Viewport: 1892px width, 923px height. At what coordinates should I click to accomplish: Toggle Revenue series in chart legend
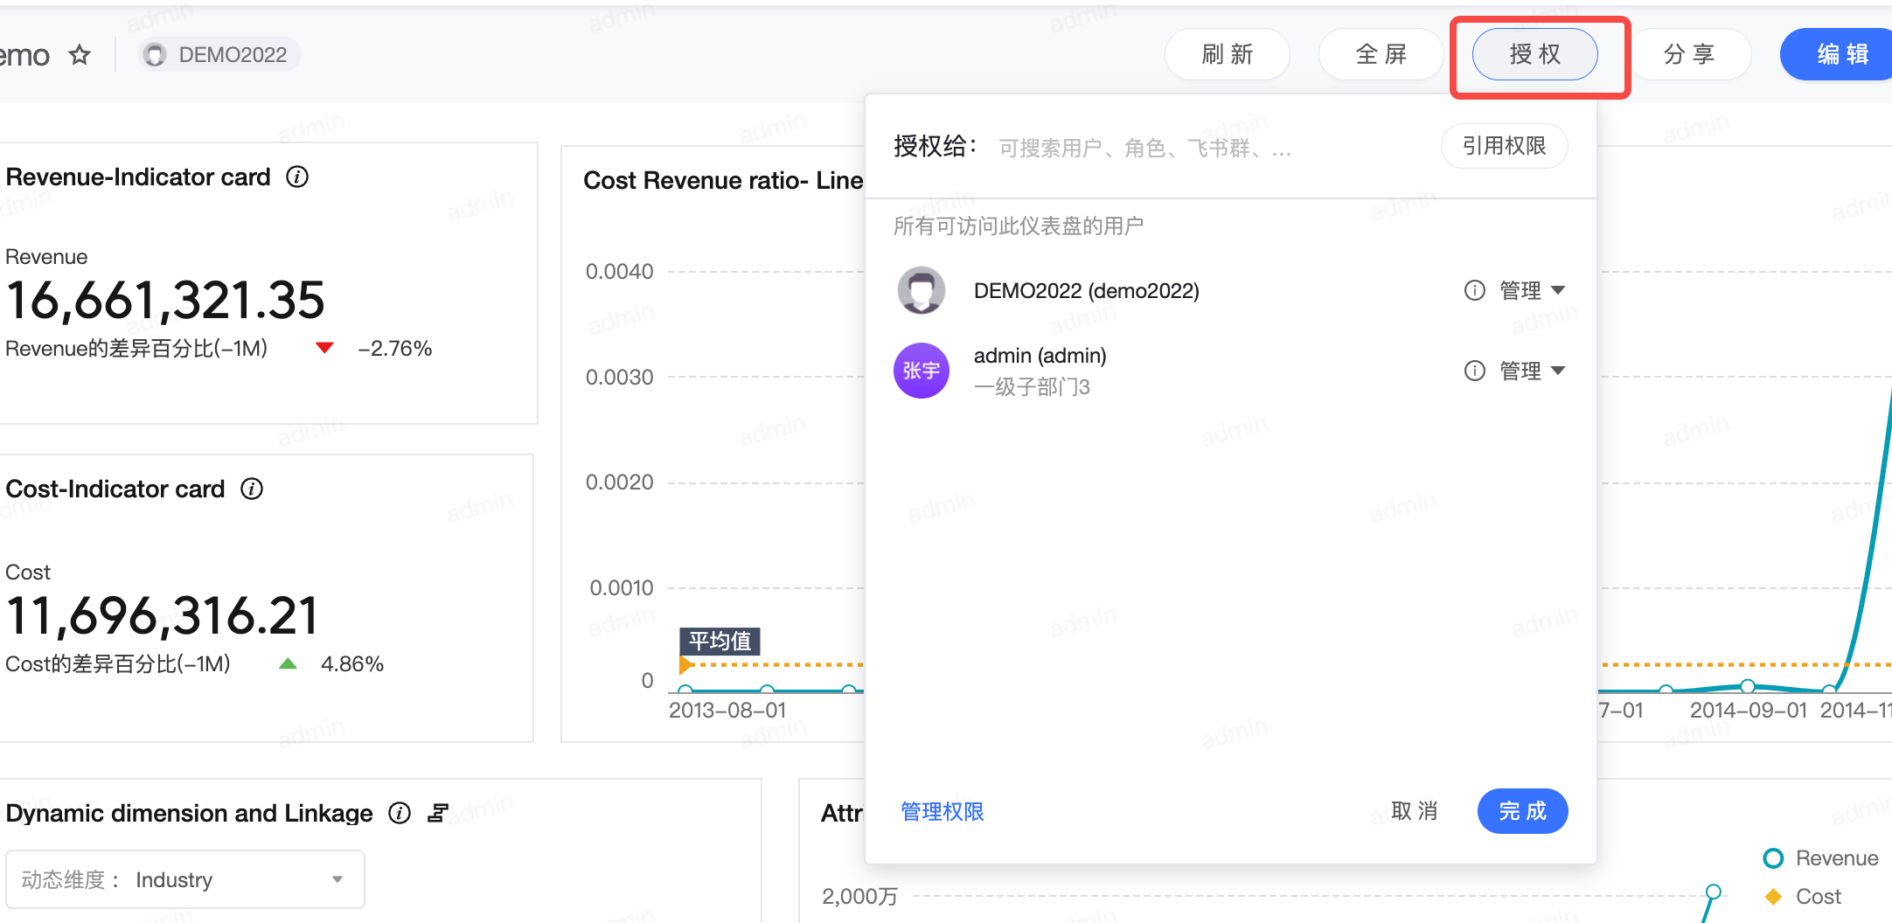[x=1821, y=858]
